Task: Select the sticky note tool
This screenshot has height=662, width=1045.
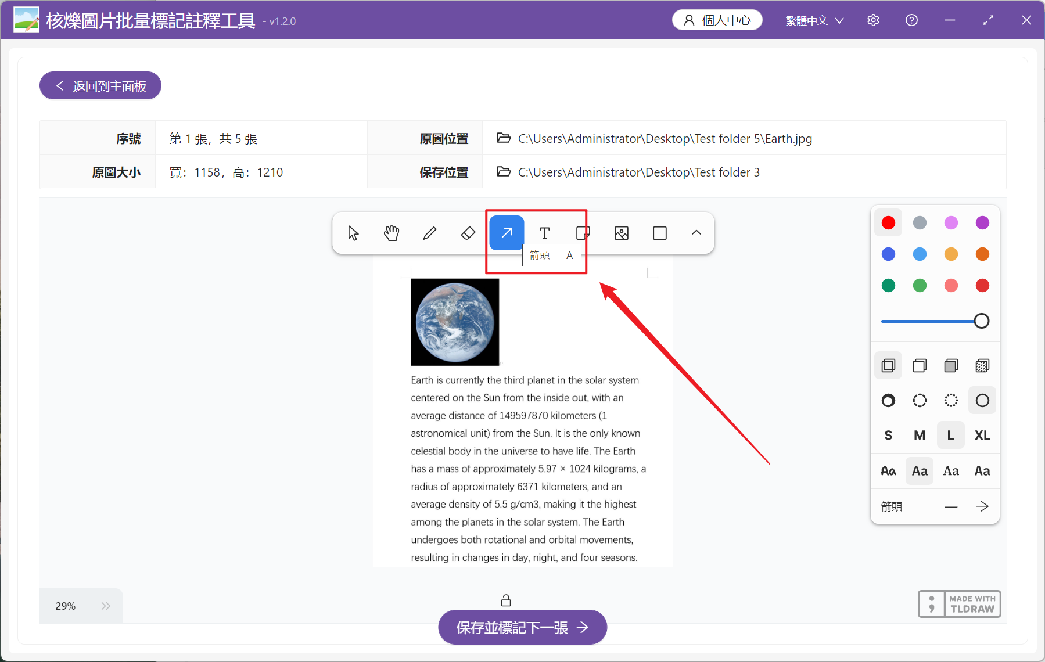Action: pyautogui.click(x=583, y=233)
